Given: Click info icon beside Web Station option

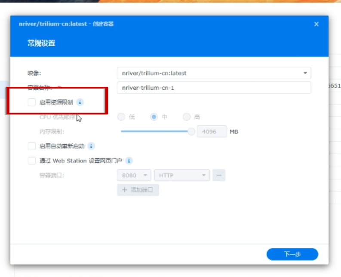Looking at the screenshot, I should point(129,161).
